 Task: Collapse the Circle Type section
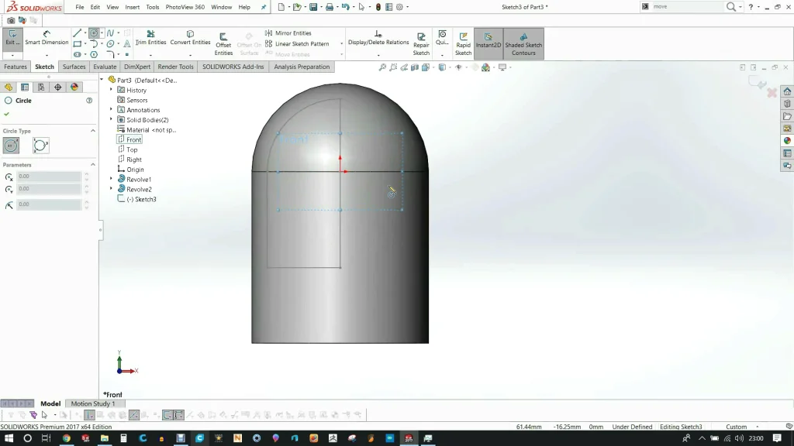pyautogui.click(x=93, y=131)
